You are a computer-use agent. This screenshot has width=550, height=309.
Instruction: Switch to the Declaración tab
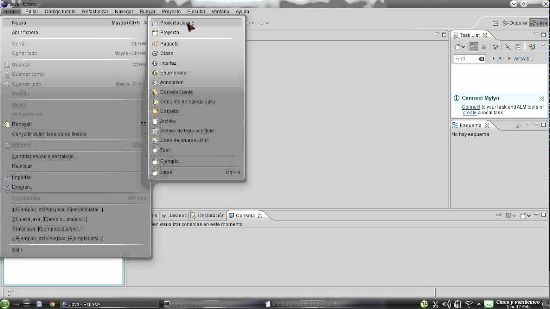pyautogui.click(x=208, y=215)
